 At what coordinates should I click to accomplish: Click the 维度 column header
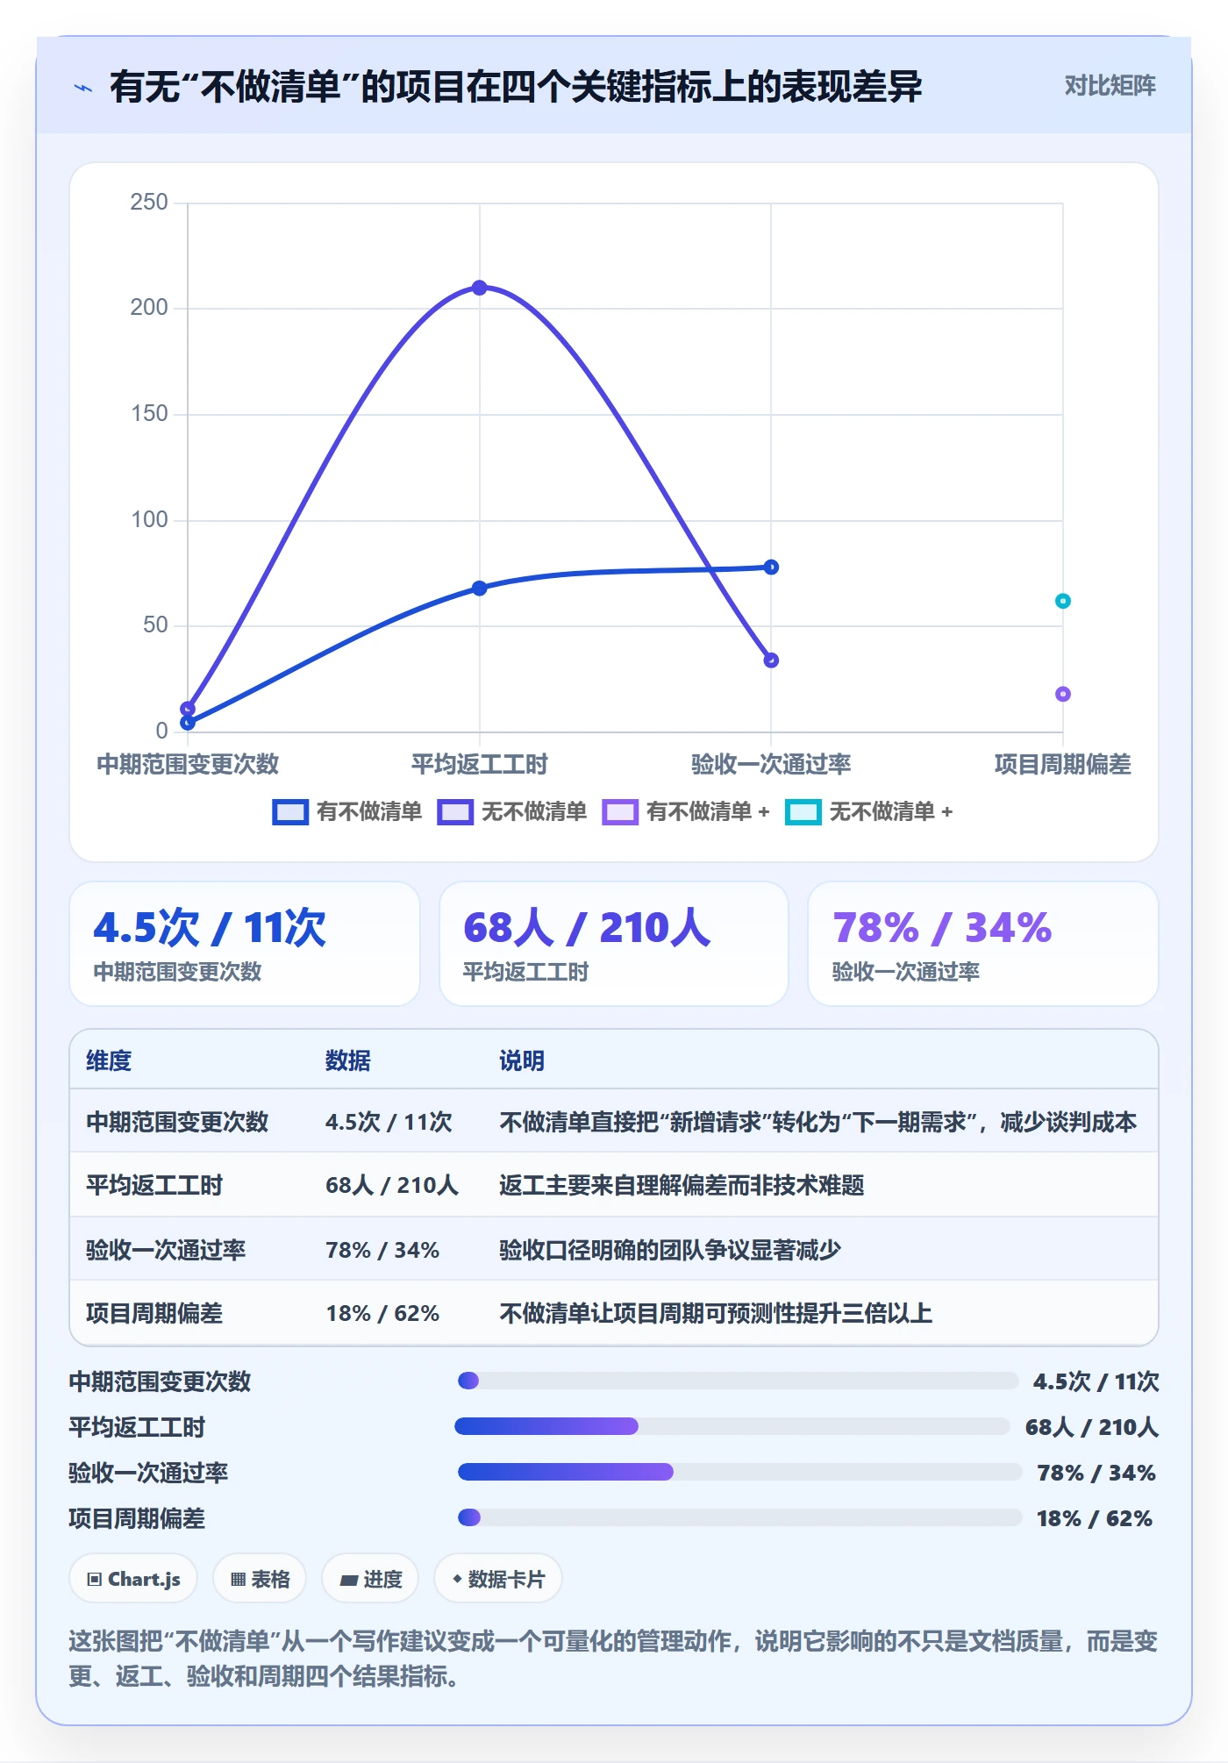[x=109, y=1060]
